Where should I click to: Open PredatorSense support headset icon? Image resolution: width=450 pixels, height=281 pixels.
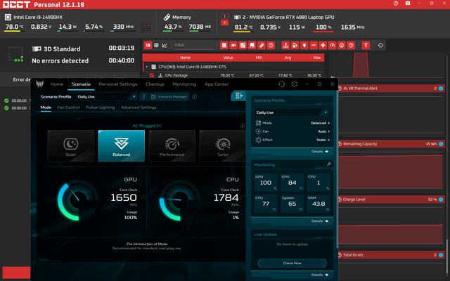coord(281,84)
